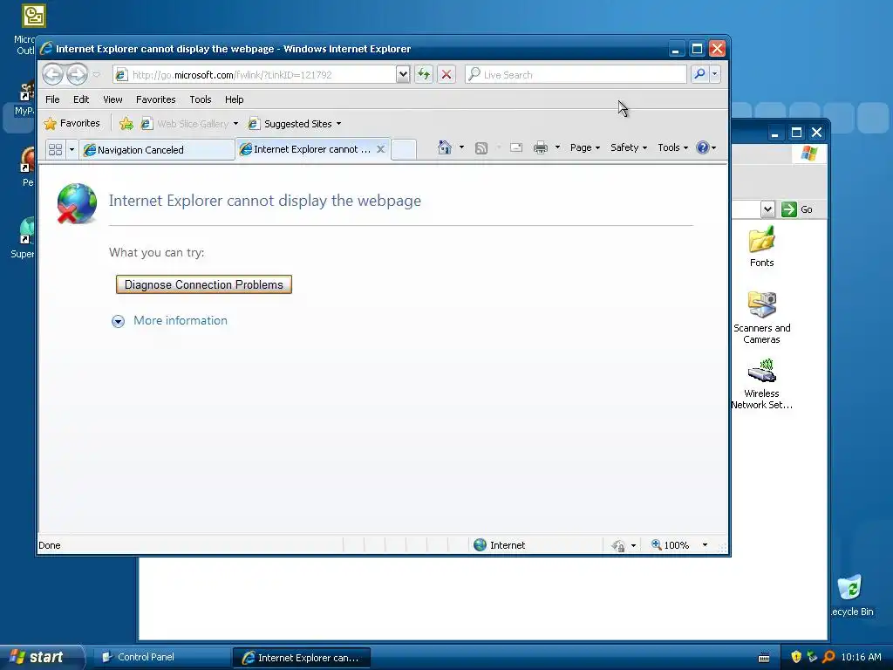893x670 pixels.
Task: Open the tab list dropdown arrow
Action: (x=72, y=149)
